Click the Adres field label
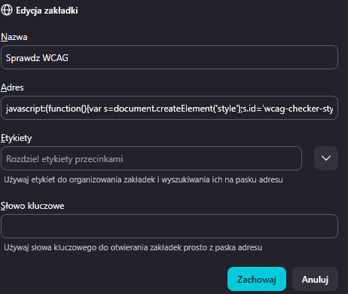Screen dimensions: 348x294 click(12, 87)
